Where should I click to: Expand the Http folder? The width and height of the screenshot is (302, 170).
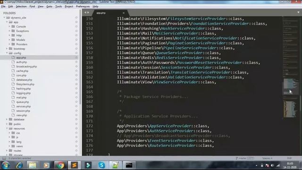(9, 35)
